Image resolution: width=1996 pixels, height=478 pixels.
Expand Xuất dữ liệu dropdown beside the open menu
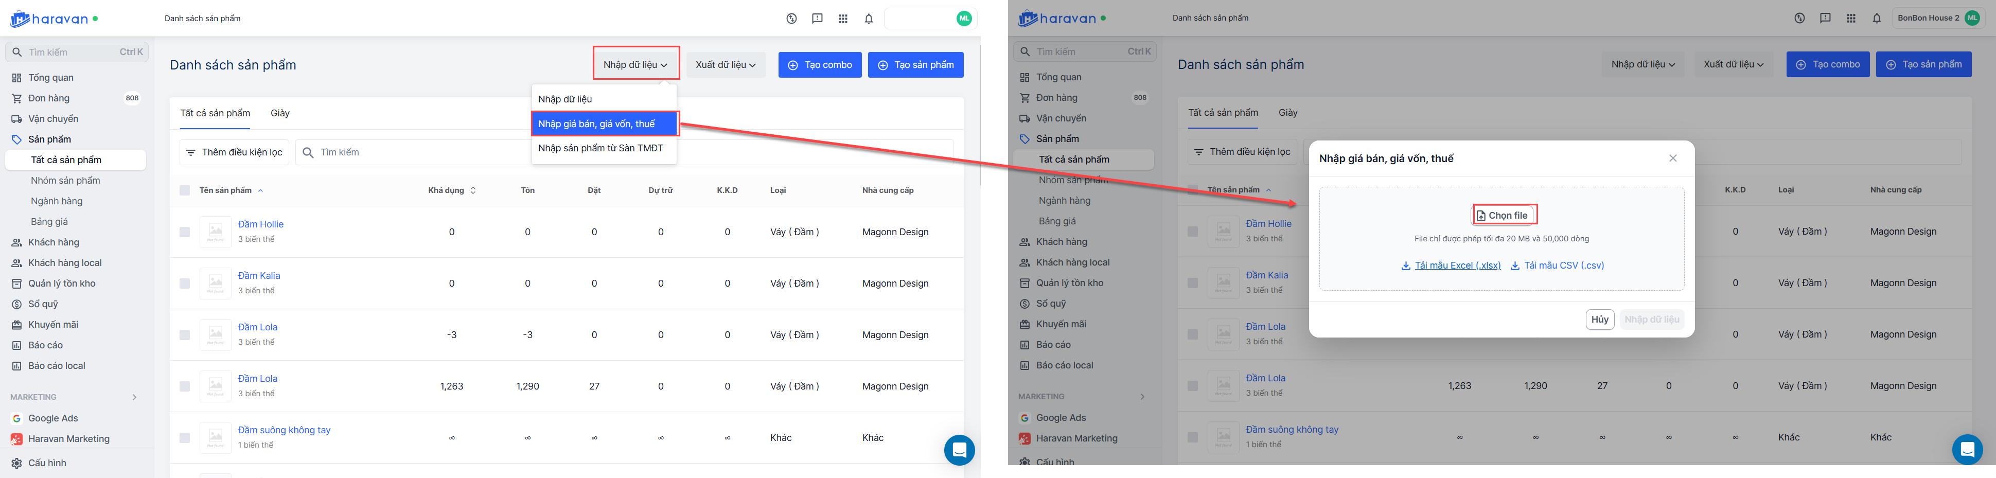click(725, 65)
